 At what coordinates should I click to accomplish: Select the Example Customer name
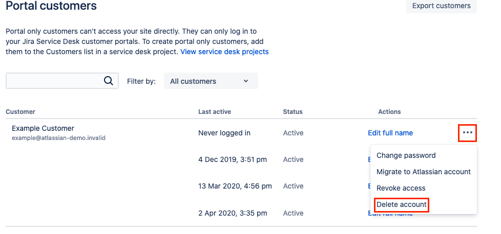point(43,128)
